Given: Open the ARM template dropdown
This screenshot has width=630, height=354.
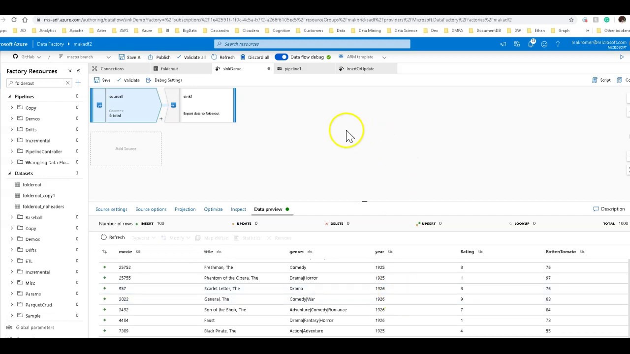Looking at the screenshot, I should click(362, 57).
